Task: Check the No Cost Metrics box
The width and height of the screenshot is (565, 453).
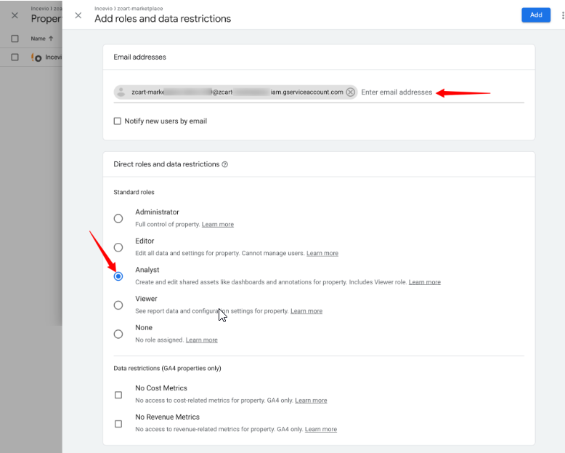Action: coord(118,395)
